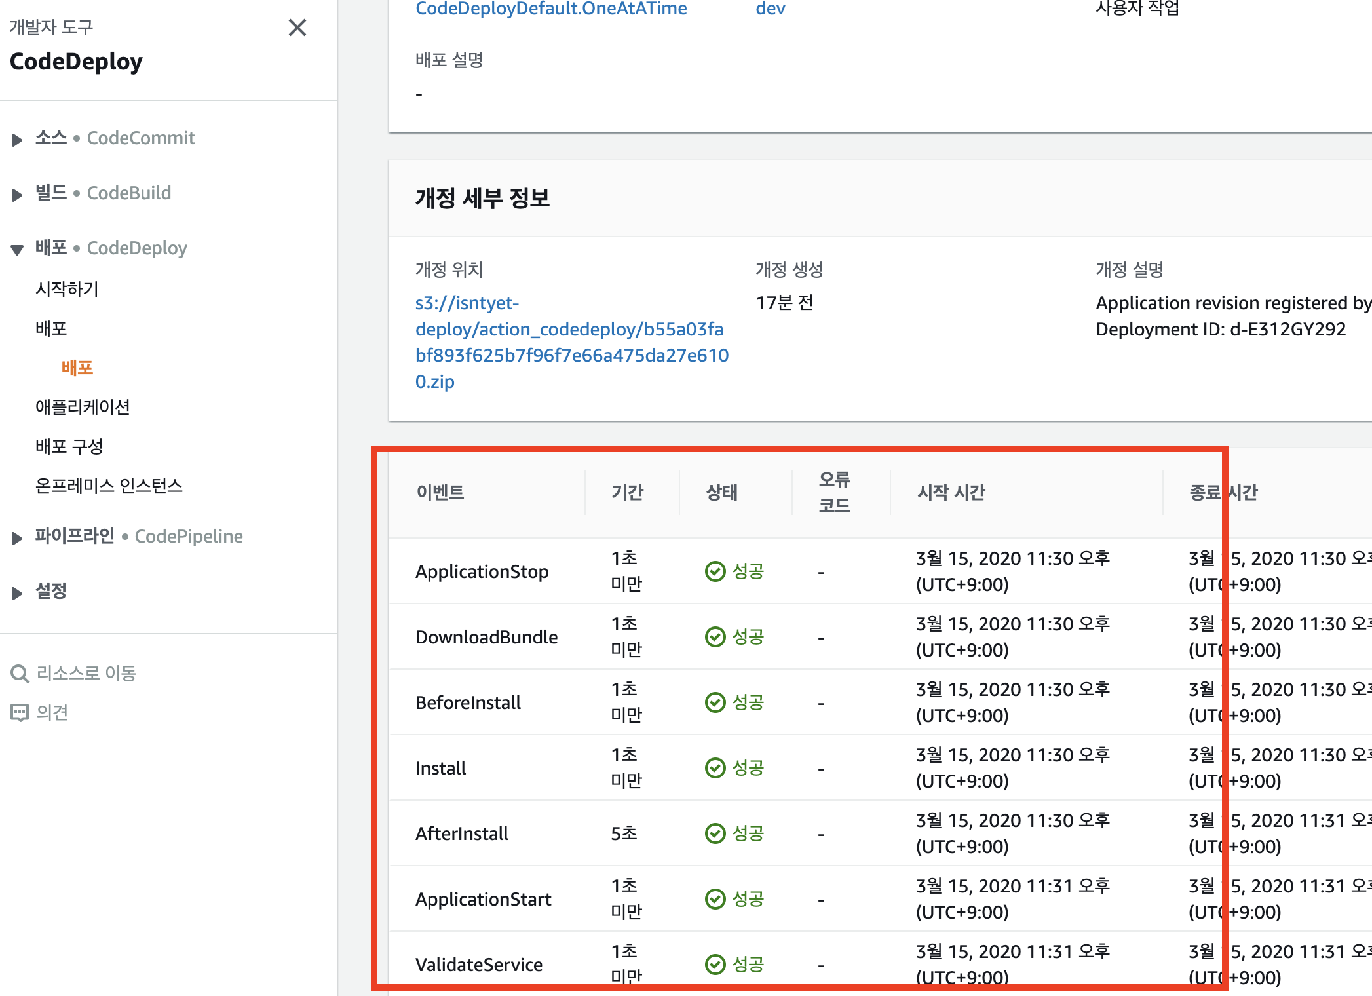Click the ApplicationStop event name
The image size is (1372, 996).
click(x=482, y=571)
